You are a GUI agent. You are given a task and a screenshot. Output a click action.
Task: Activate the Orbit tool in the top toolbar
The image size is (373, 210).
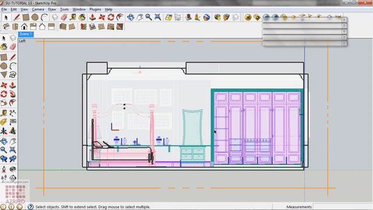[131, 17]
